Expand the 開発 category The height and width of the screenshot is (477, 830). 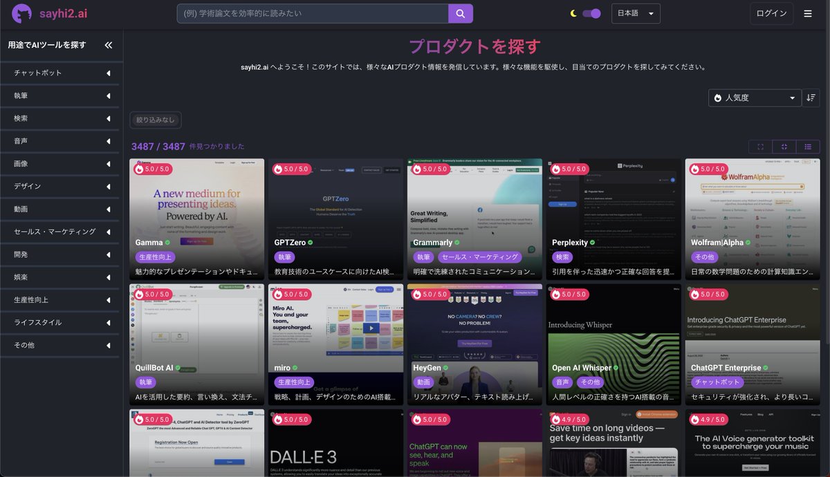point(62,254)
